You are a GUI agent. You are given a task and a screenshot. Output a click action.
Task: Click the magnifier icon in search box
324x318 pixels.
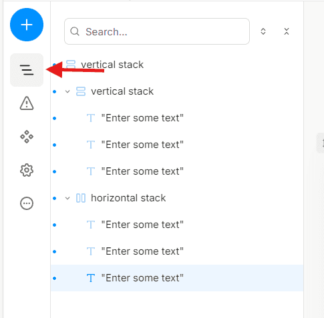[75, 31]
